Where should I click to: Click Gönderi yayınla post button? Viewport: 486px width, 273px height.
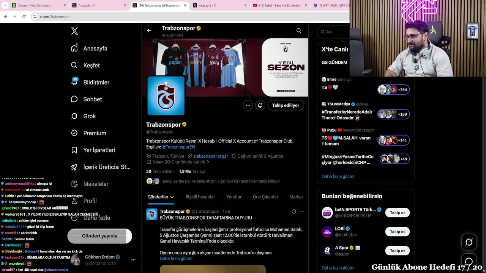pyautogui.click(x=99, y=236)
